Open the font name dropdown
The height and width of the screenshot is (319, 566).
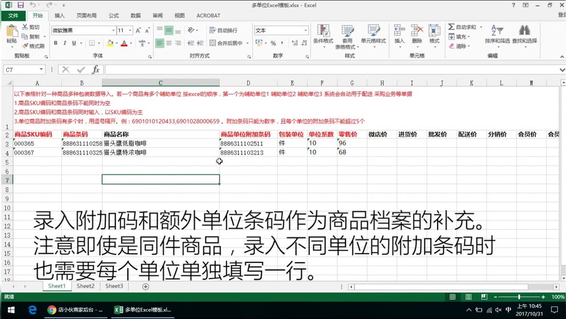point(113,30)
